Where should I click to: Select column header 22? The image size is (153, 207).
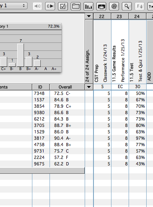102,16
